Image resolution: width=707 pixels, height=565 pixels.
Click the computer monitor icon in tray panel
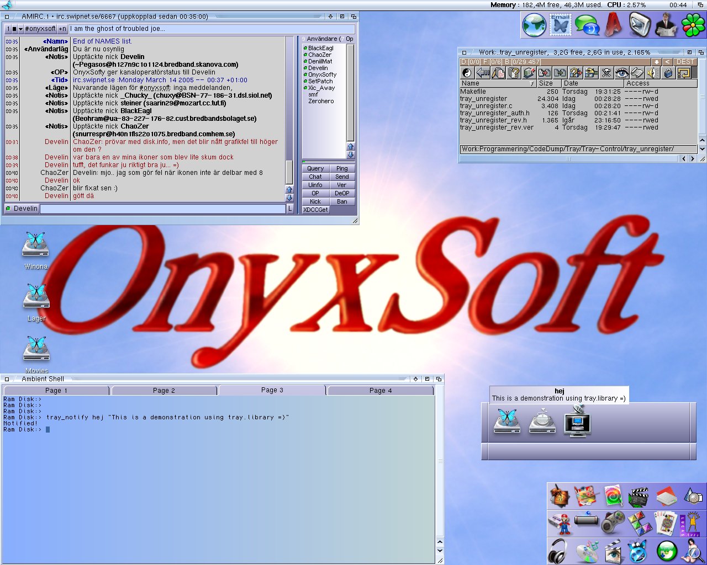577,421
